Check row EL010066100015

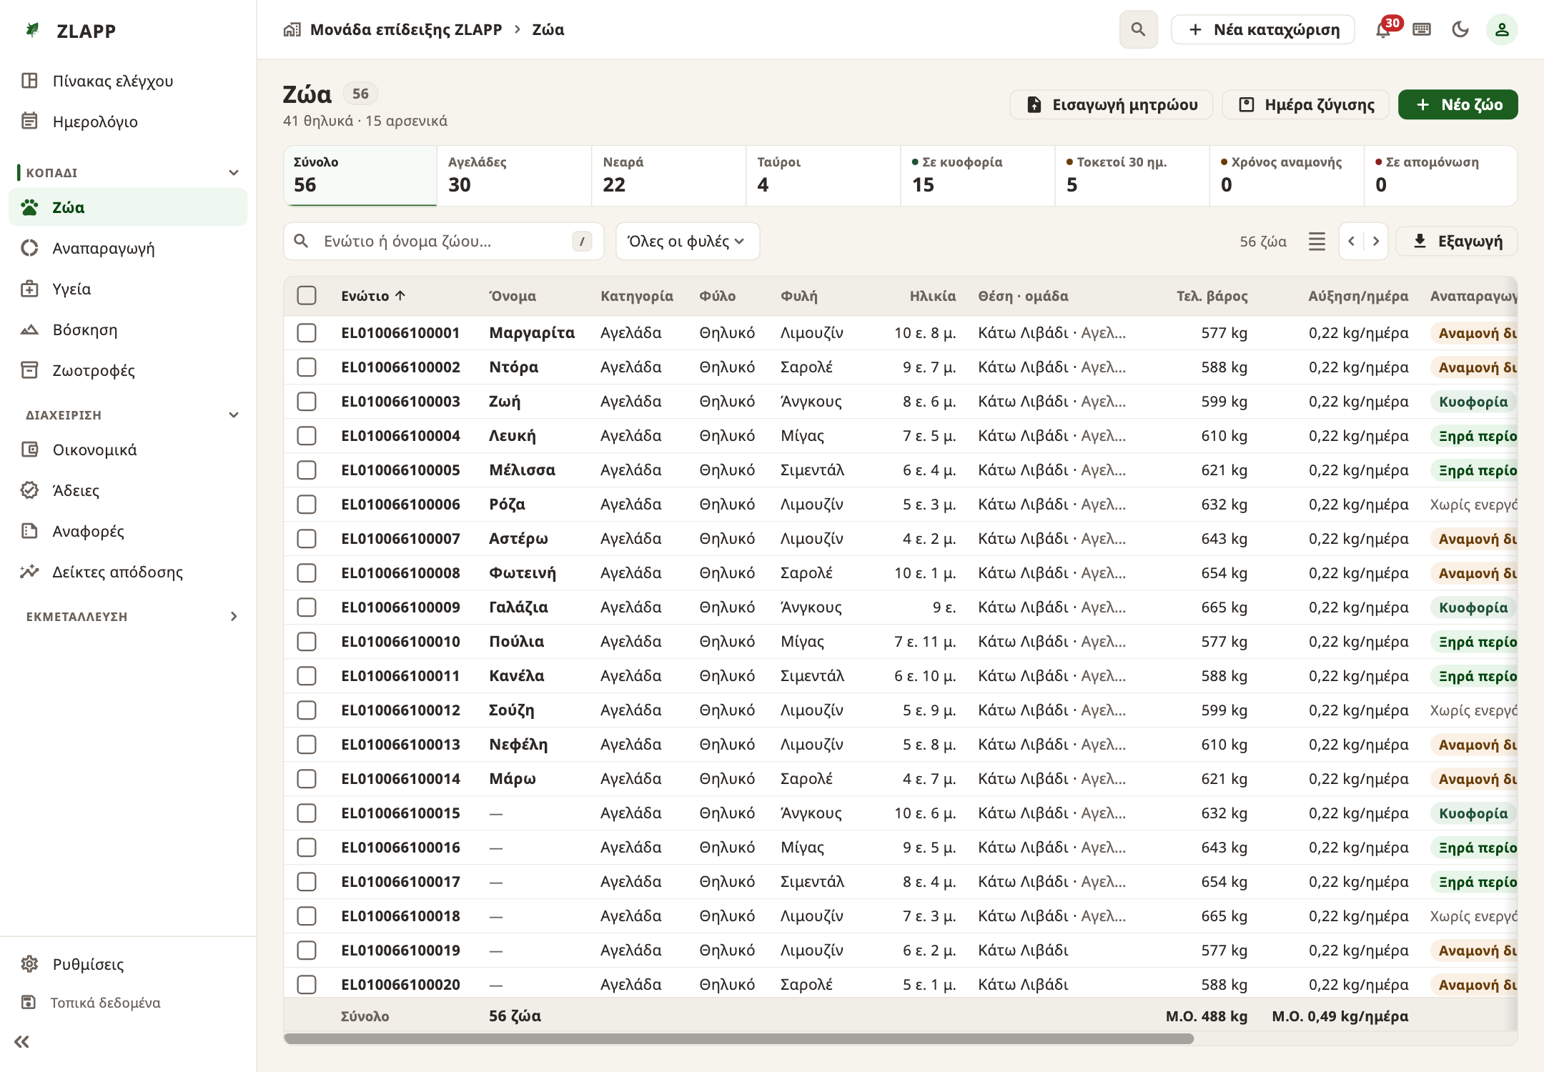(307, 813)
